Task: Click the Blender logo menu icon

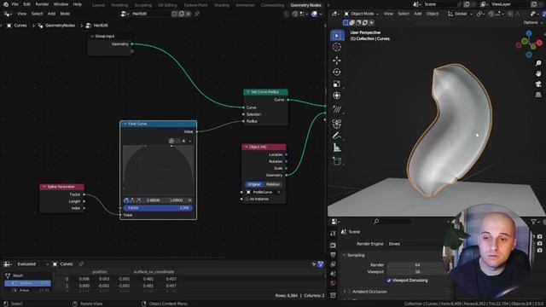Action: 6,4
